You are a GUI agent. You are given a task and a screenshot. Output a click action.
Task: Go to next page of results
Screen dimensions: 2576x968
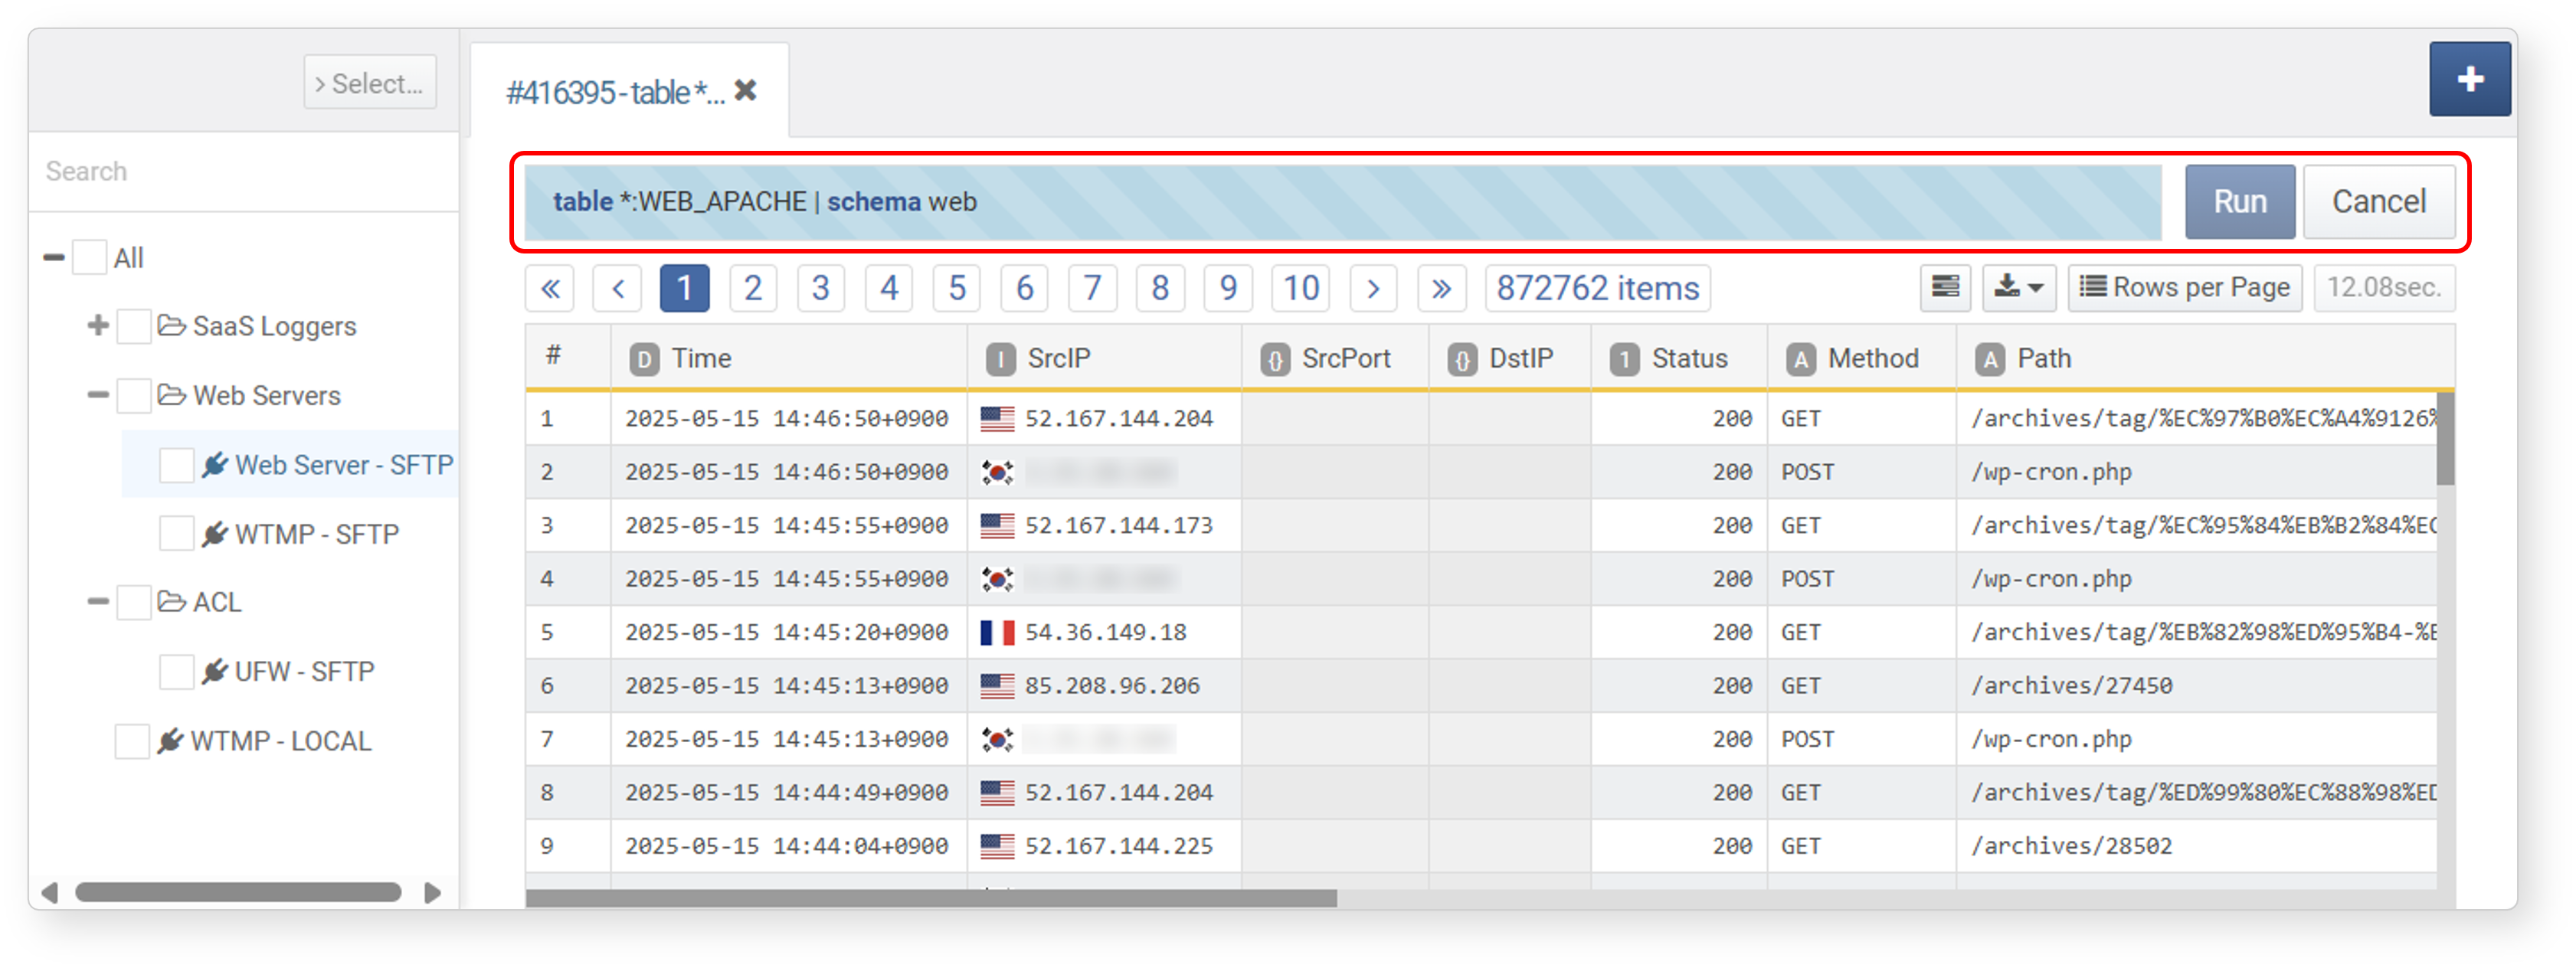pos(1373,289)
